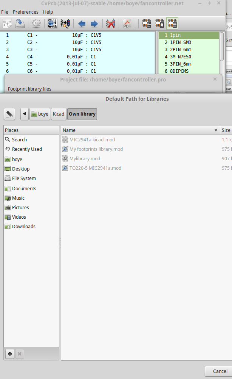Open footprint documentation PDF icon
Viewport: 232px width, 379px height.
tap(127, 23)
